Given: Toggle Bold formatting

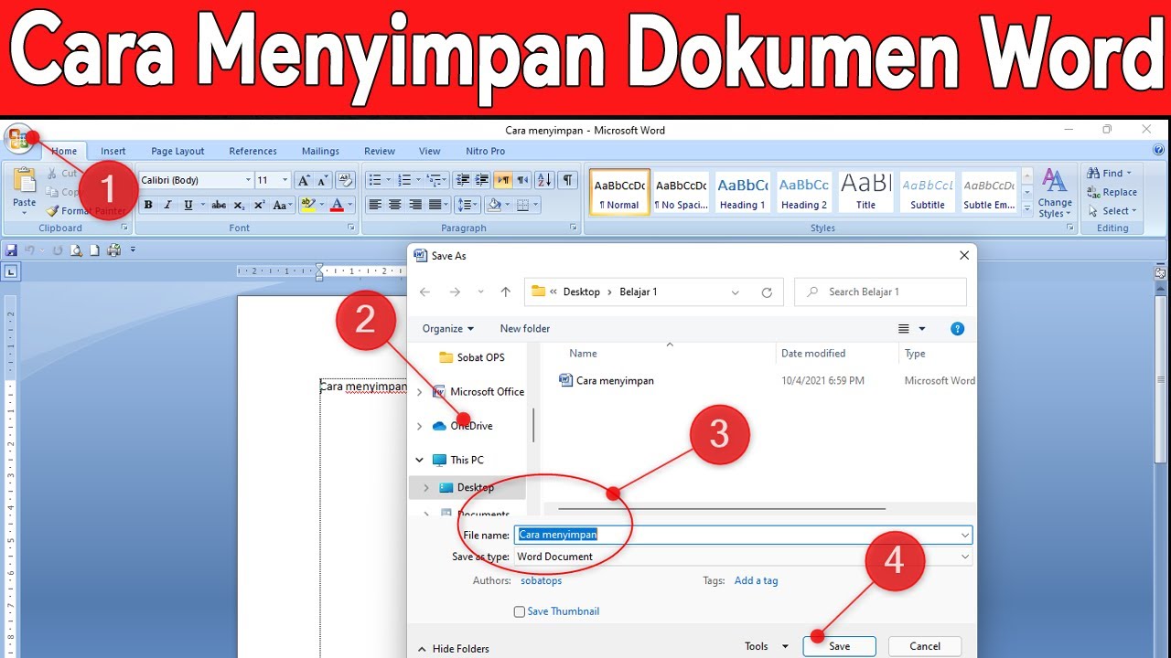Looking at the screenshot, I should tap(148, 206).
